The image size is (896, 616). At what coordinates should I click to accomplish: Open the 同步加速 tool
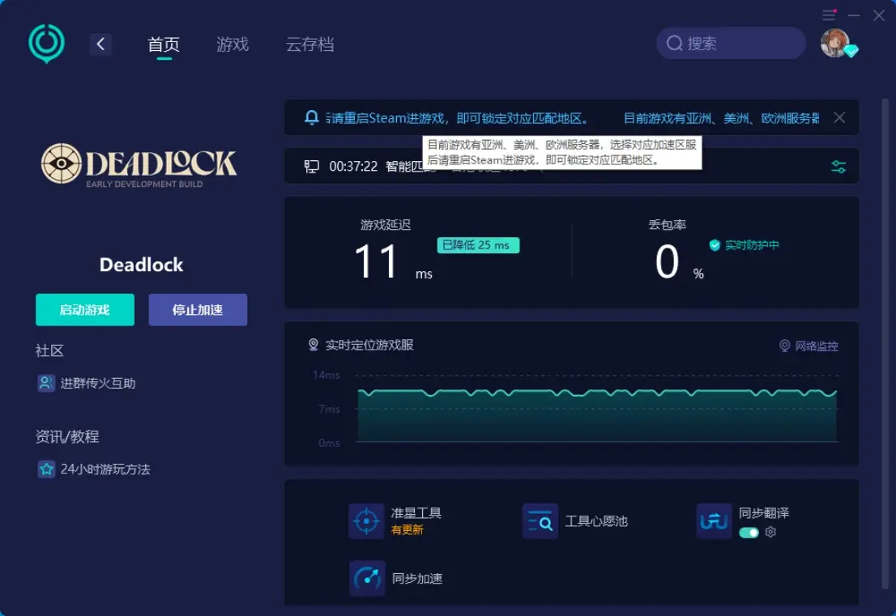(395, 578)
